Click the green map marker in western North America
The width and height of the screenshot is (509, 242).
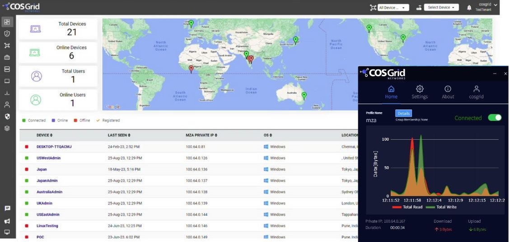pyautogui.click(x=369, y=28)
